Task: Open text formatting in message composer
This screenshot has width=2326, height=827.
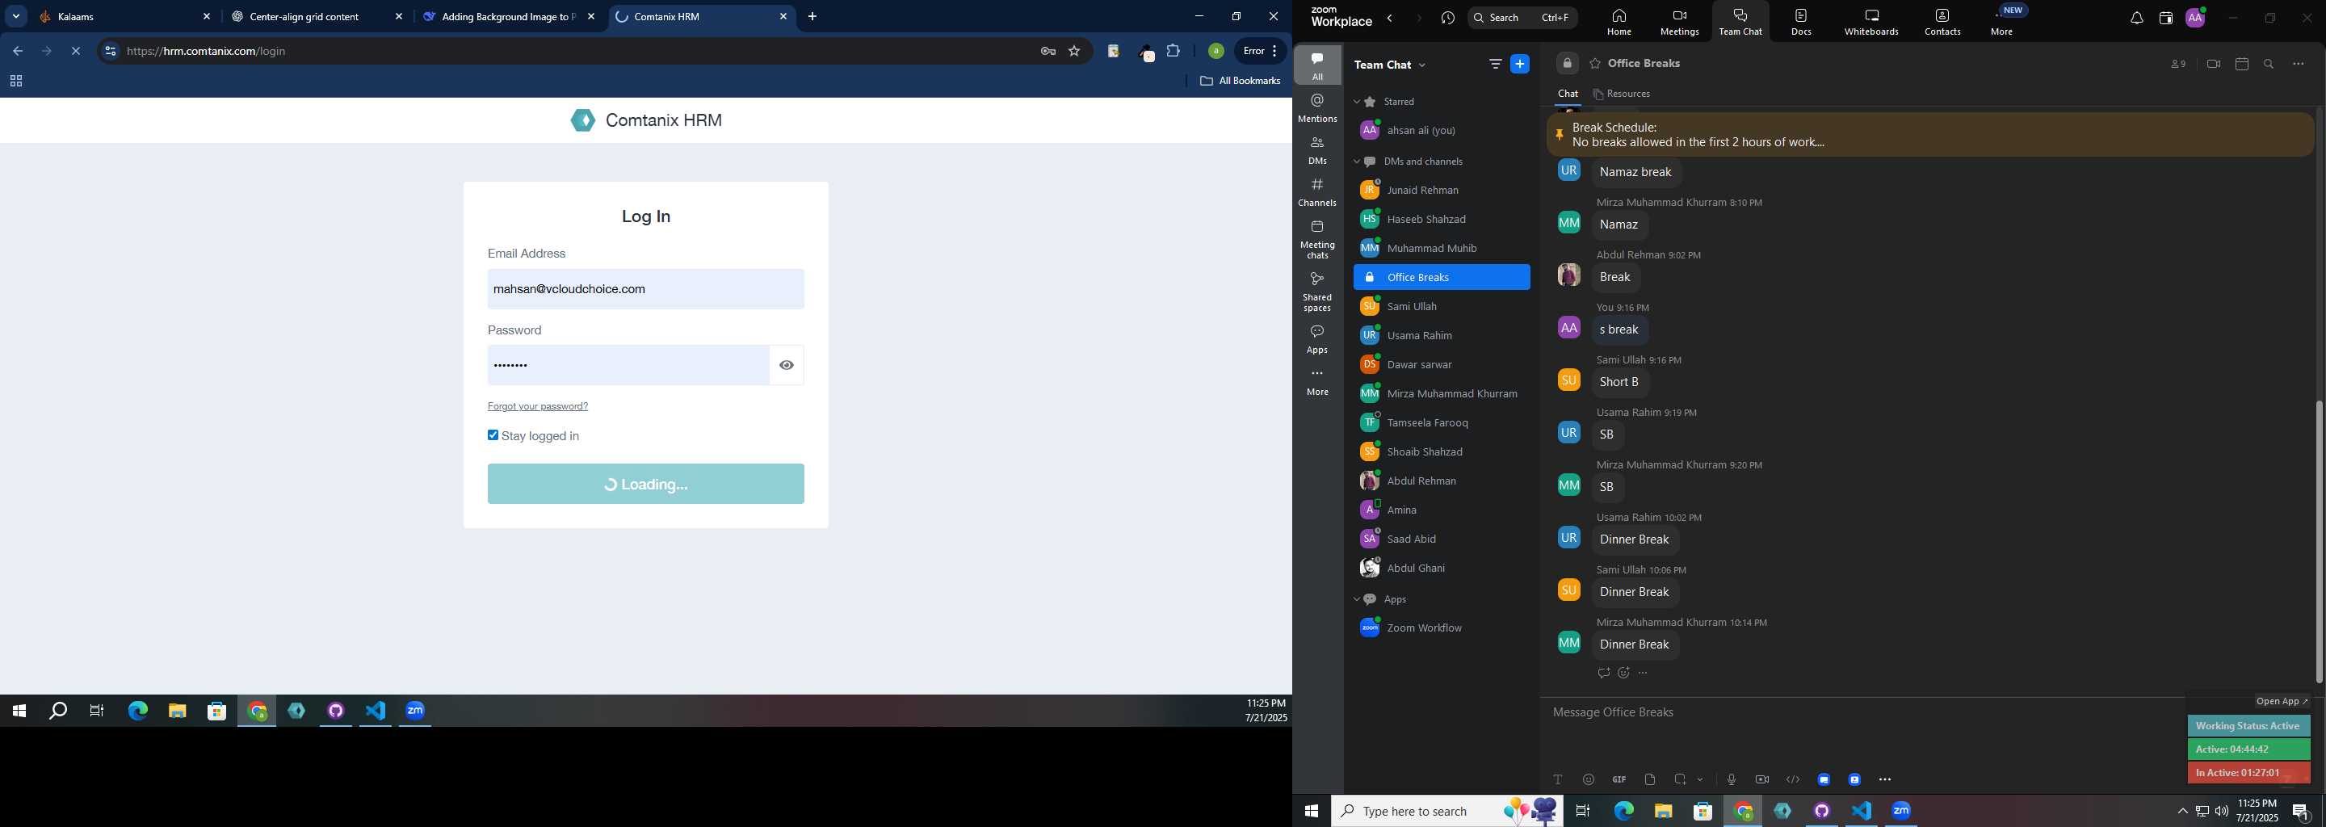Action: click(1558, 780)
